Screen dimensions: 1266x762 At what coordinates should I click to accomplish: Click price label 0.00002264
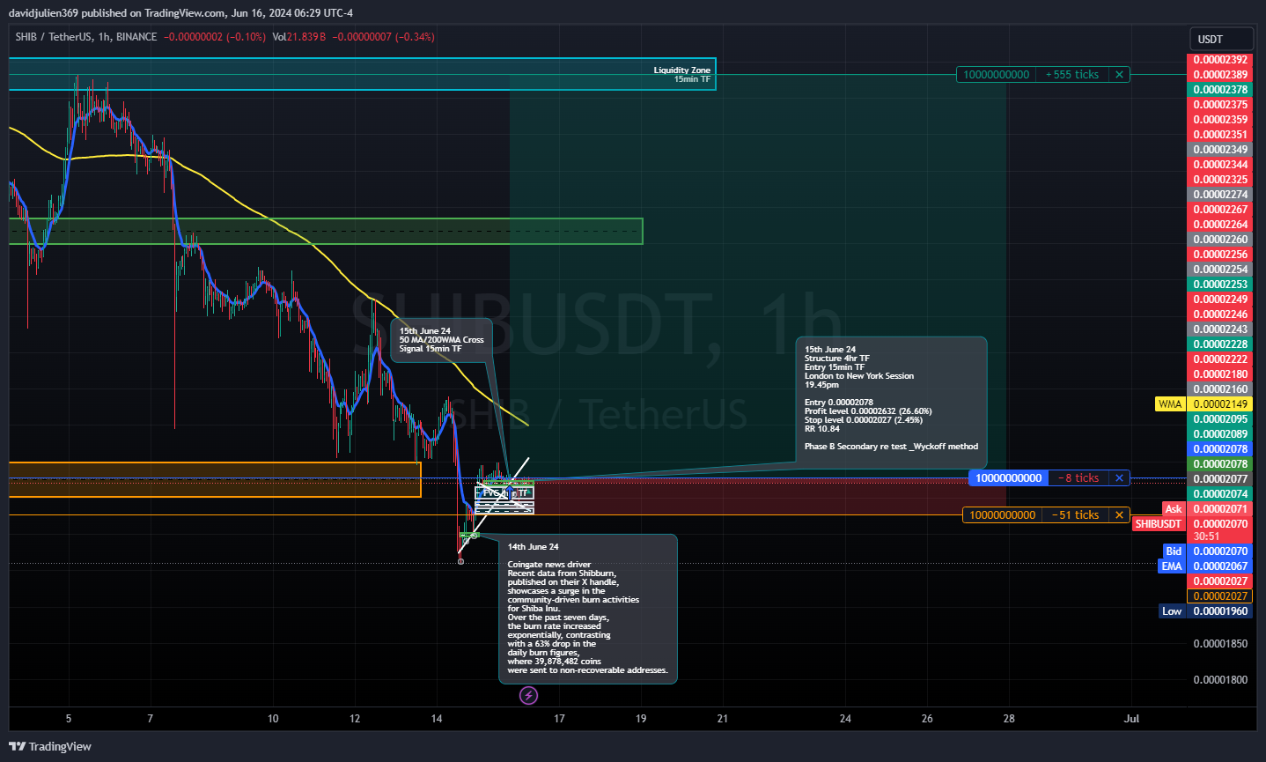pos(1220,225)
